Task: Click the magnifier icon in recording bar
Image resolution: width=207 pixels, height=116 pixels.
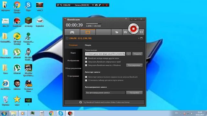Action: point(61,5)
